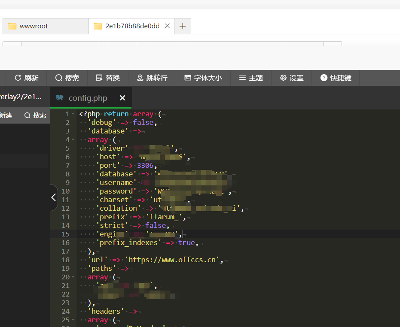The height and width of the screenshot is (327, 400).
Task: Click the 刷新 refresh toolbar button
Action: [x=27, y=78]
